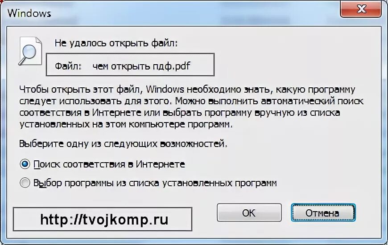Choose the Выбор программы из списка radio button

coord(25,183)
